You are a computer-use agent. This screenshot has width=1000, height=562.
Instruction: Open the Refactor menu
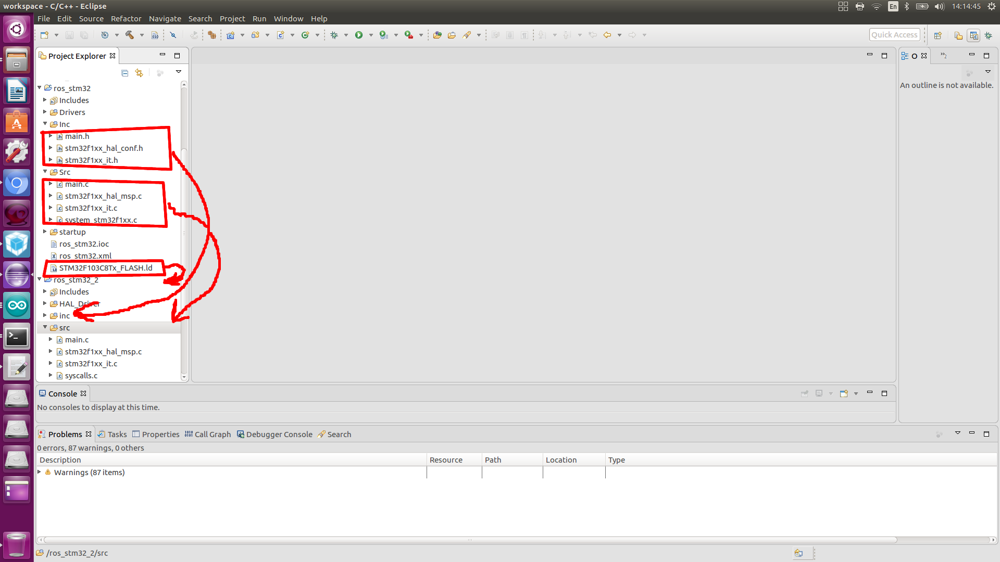[126, 19]
